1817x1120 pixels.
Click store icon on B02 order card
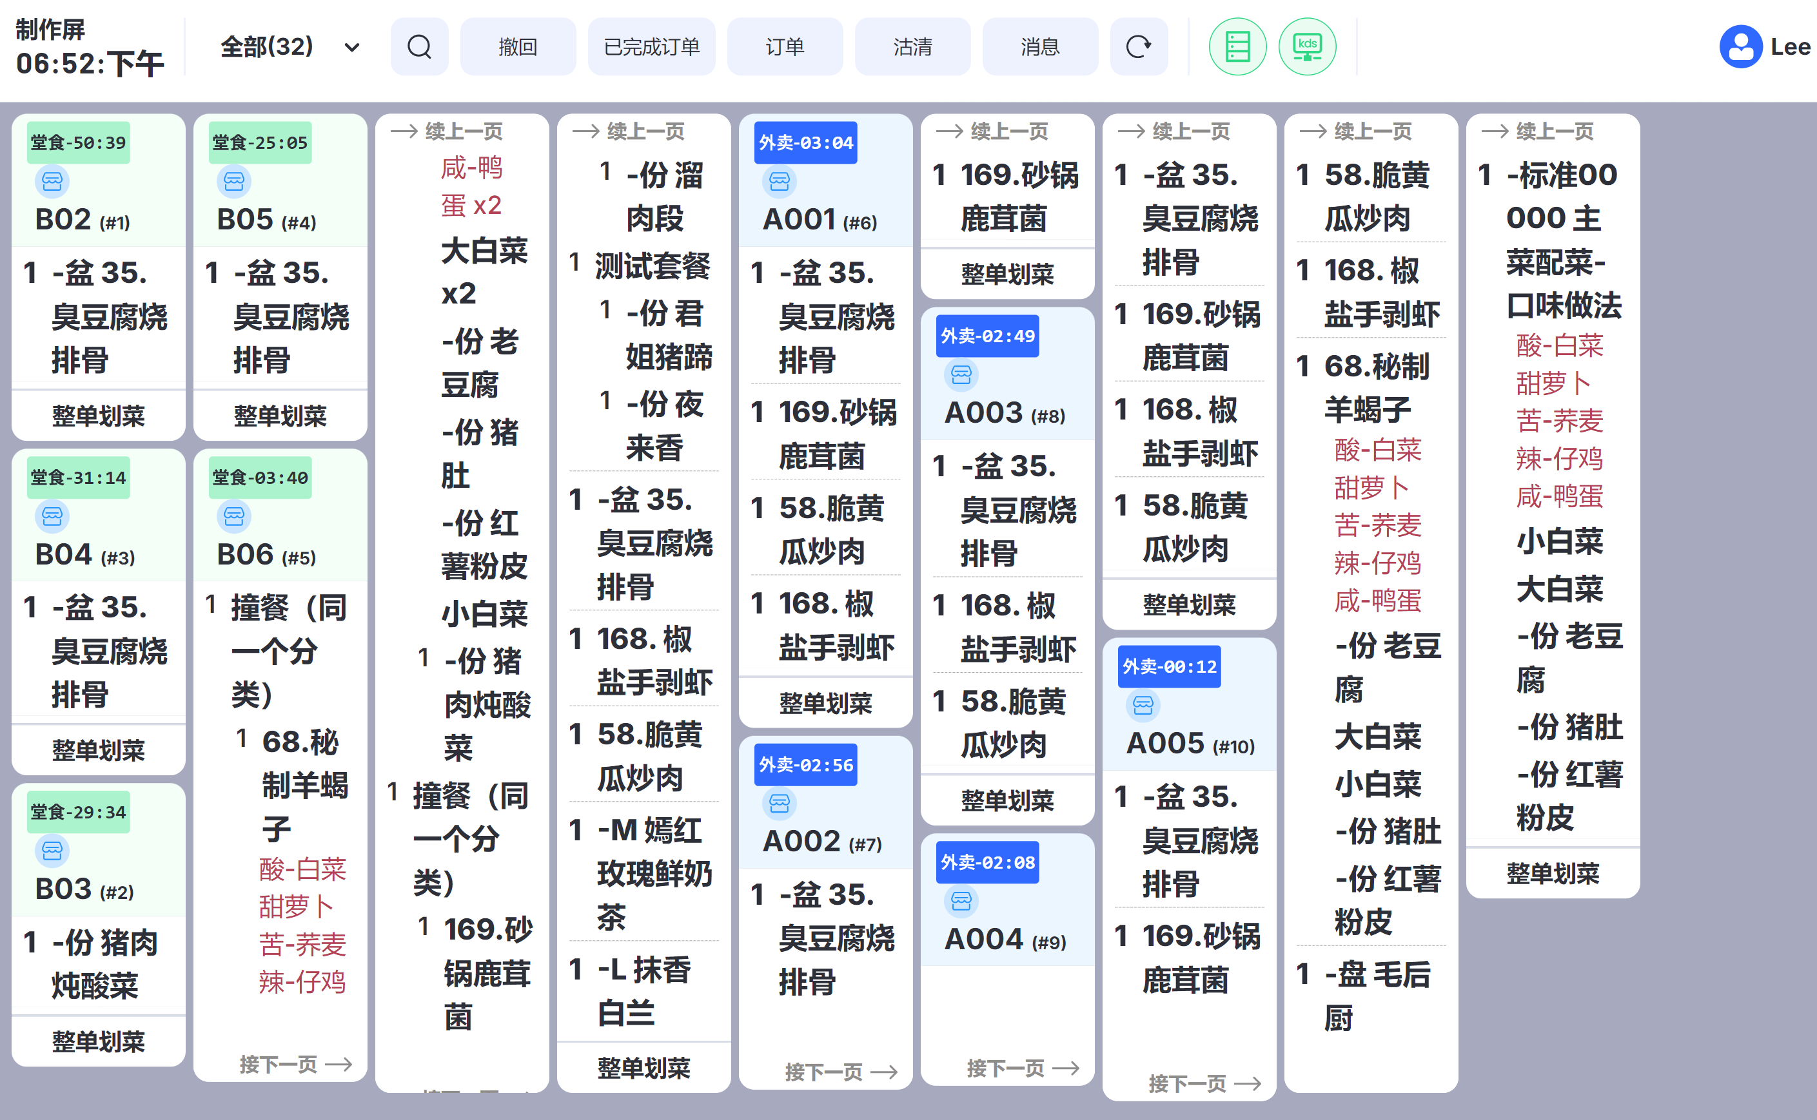point(52,182)
